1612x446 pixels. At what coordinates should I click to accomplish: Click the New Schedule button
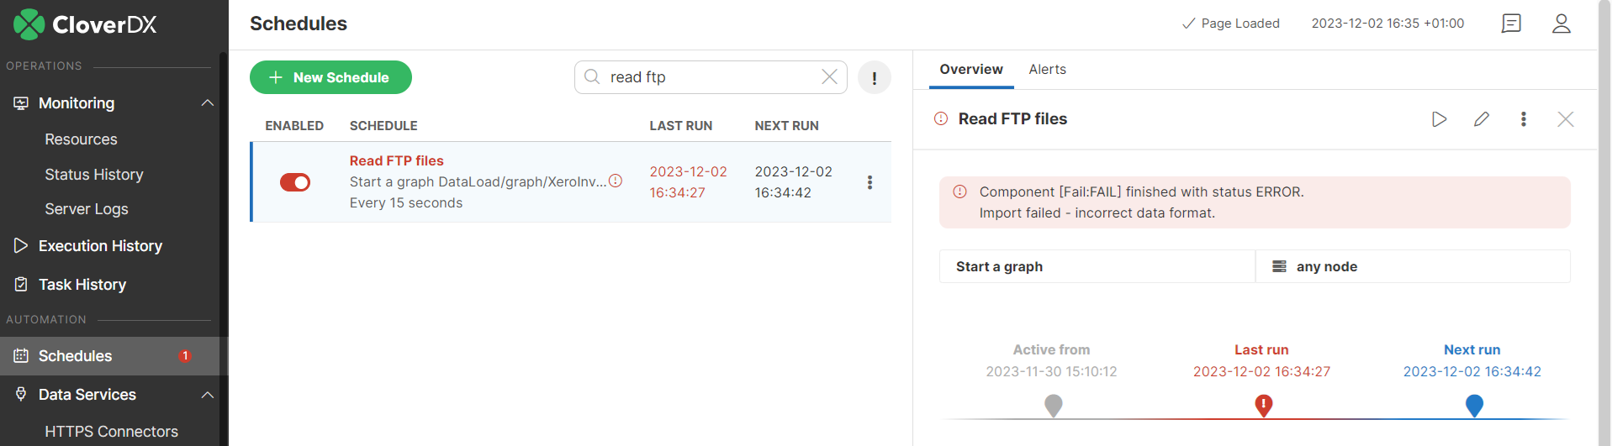click(330, 77)
